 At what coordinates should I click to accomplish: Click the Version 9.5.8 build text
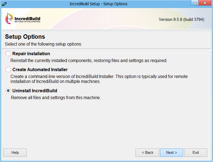(181, 19)
